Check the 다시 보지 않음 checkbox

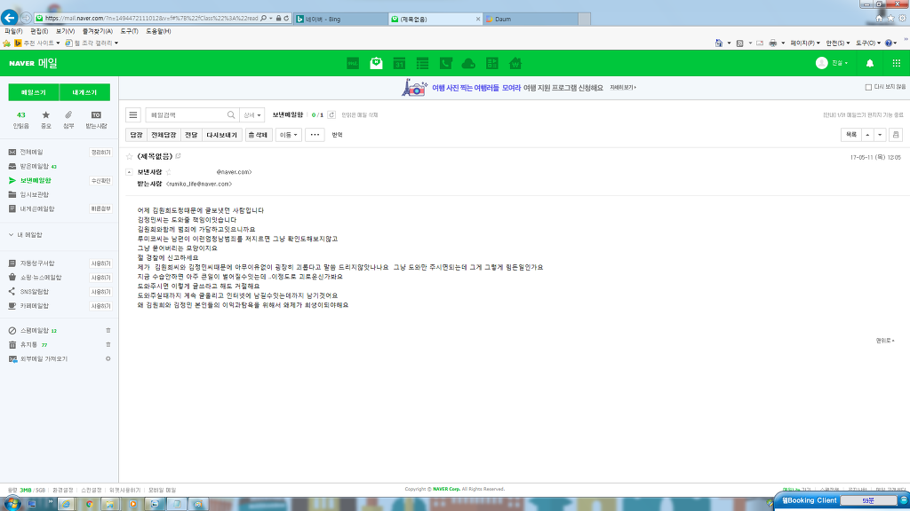point(868,87)
